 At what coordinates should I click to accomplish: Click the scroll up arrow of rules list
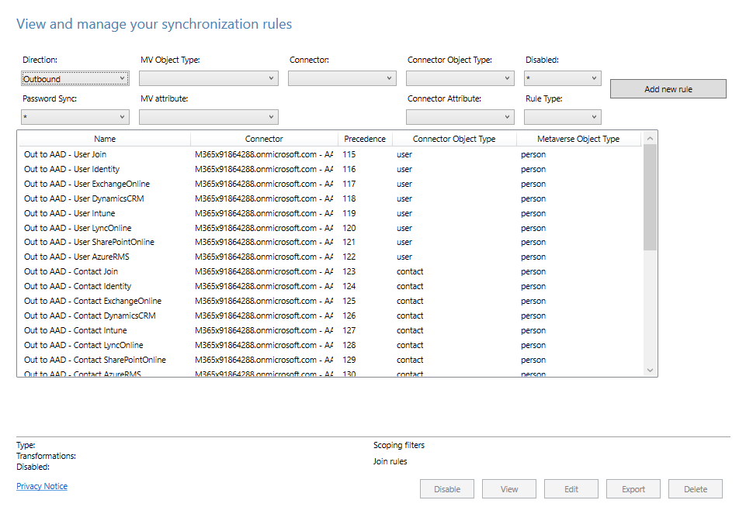[650, 138]
